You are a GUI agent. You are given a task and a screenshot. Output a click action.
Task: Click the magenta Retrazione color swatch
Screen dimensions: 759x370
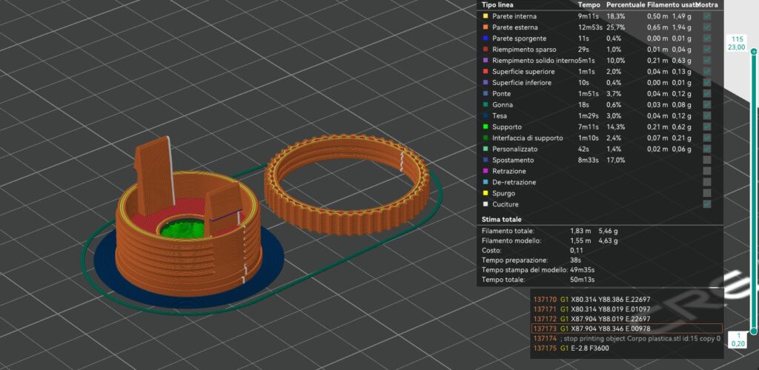coord(485,171)
